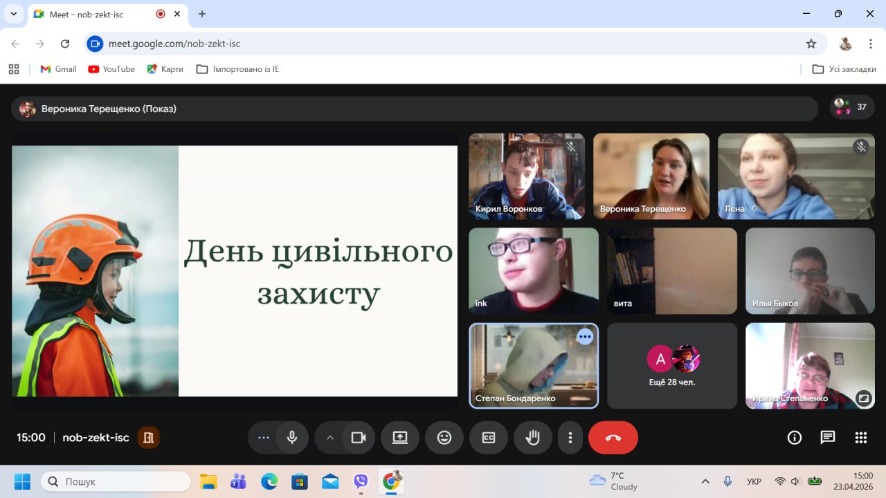The height and width of the screenshot is (498, 886).
Task: Open more options vertical dots menu
Action: [x=570, y=438]
